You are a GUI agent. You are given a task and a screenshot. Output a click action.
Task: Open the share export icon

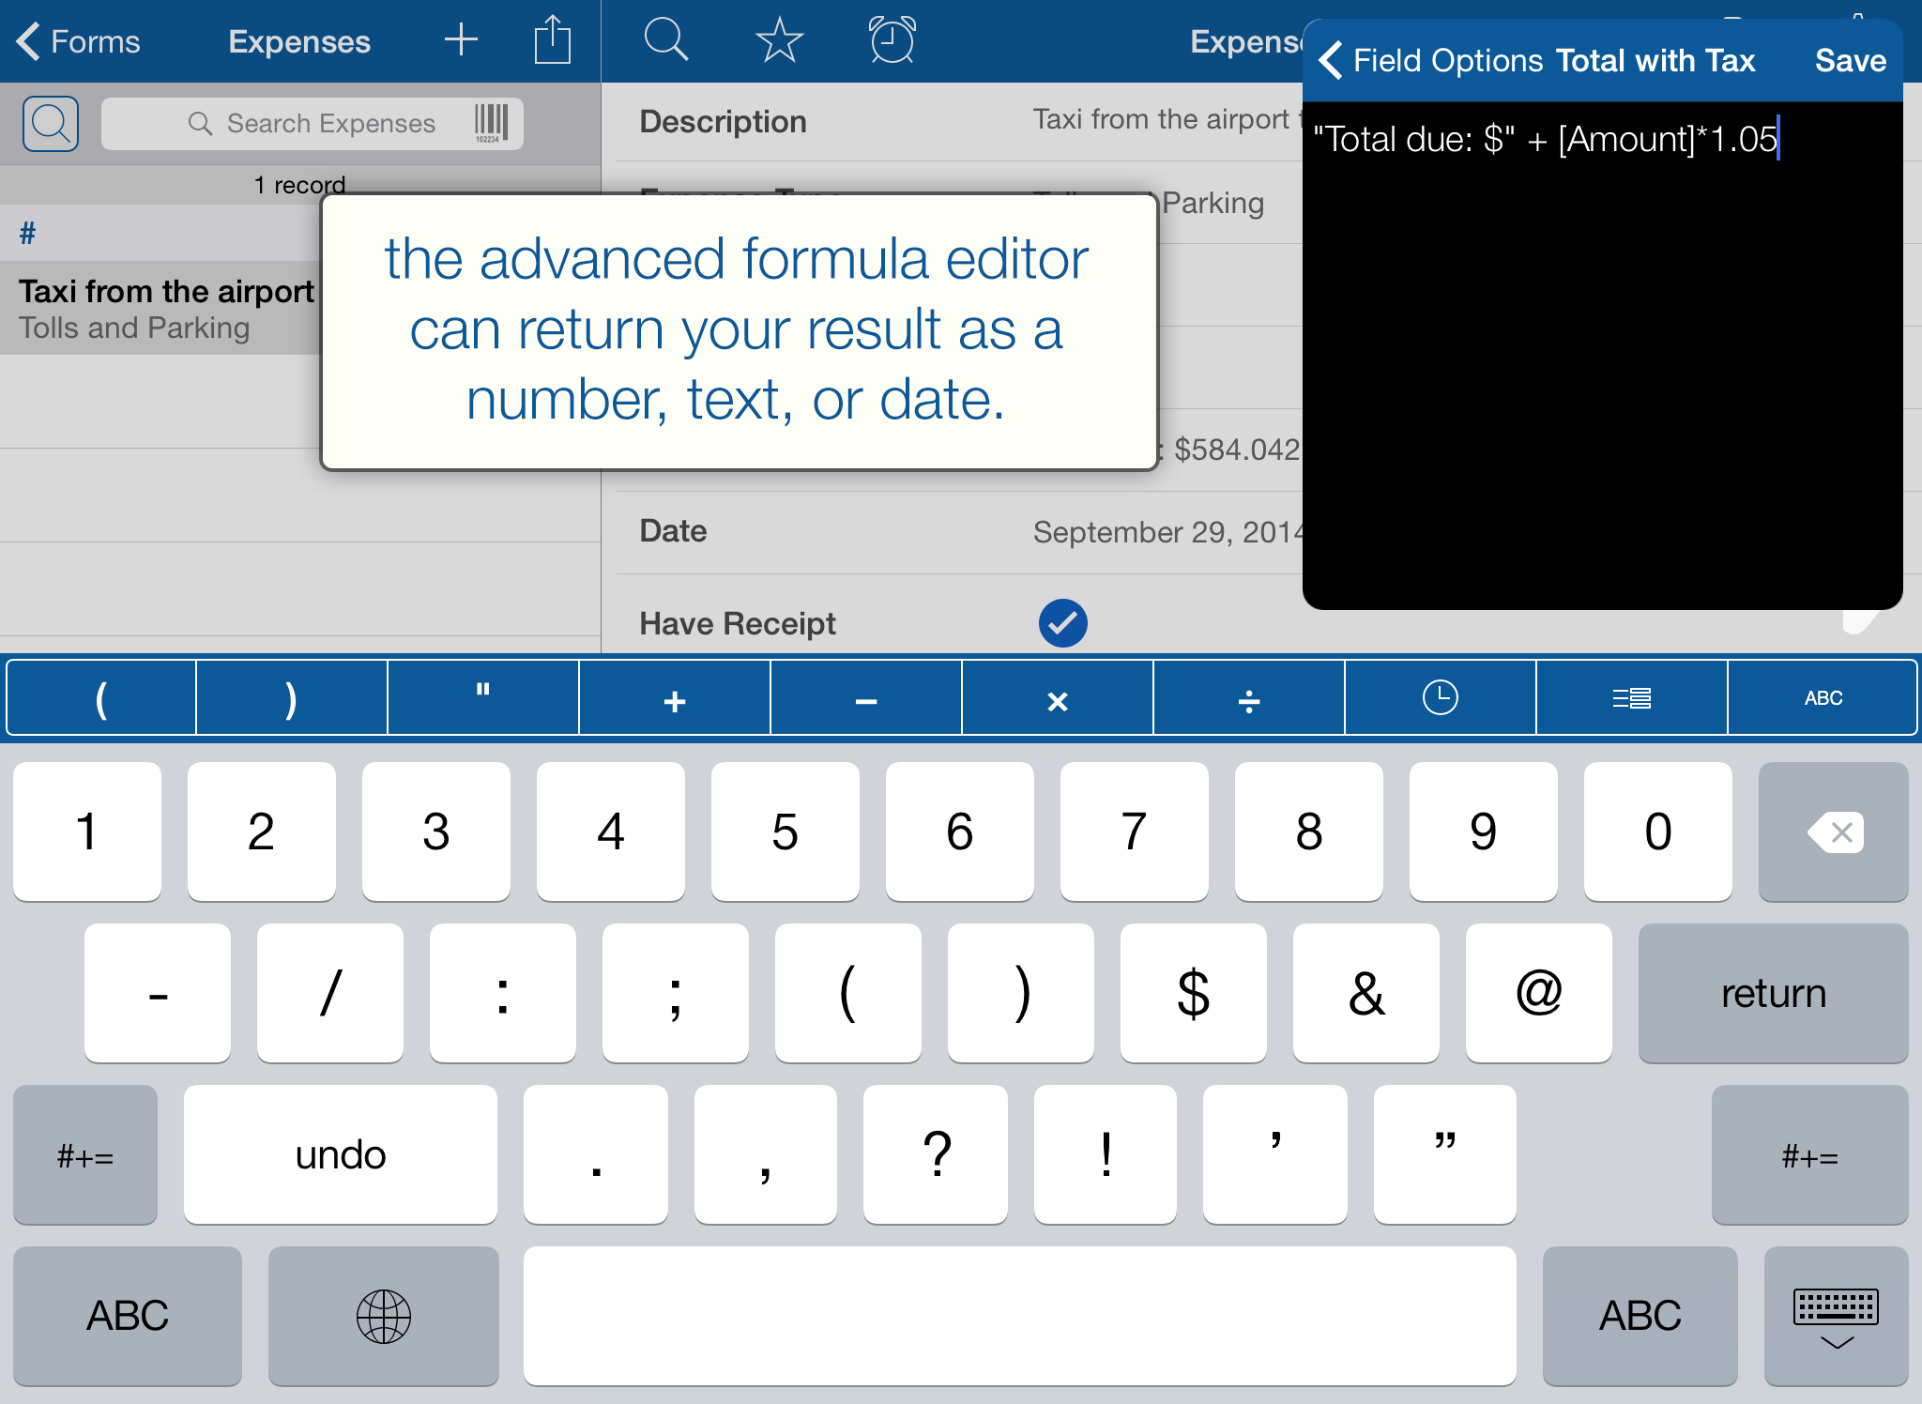click(553, 40)
